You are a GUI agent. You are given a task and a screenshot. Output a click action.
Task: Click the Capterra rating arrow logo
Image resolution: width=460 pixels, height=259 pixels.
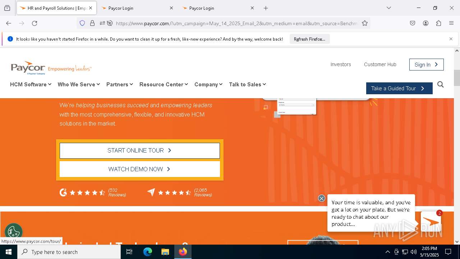[151, 192]
